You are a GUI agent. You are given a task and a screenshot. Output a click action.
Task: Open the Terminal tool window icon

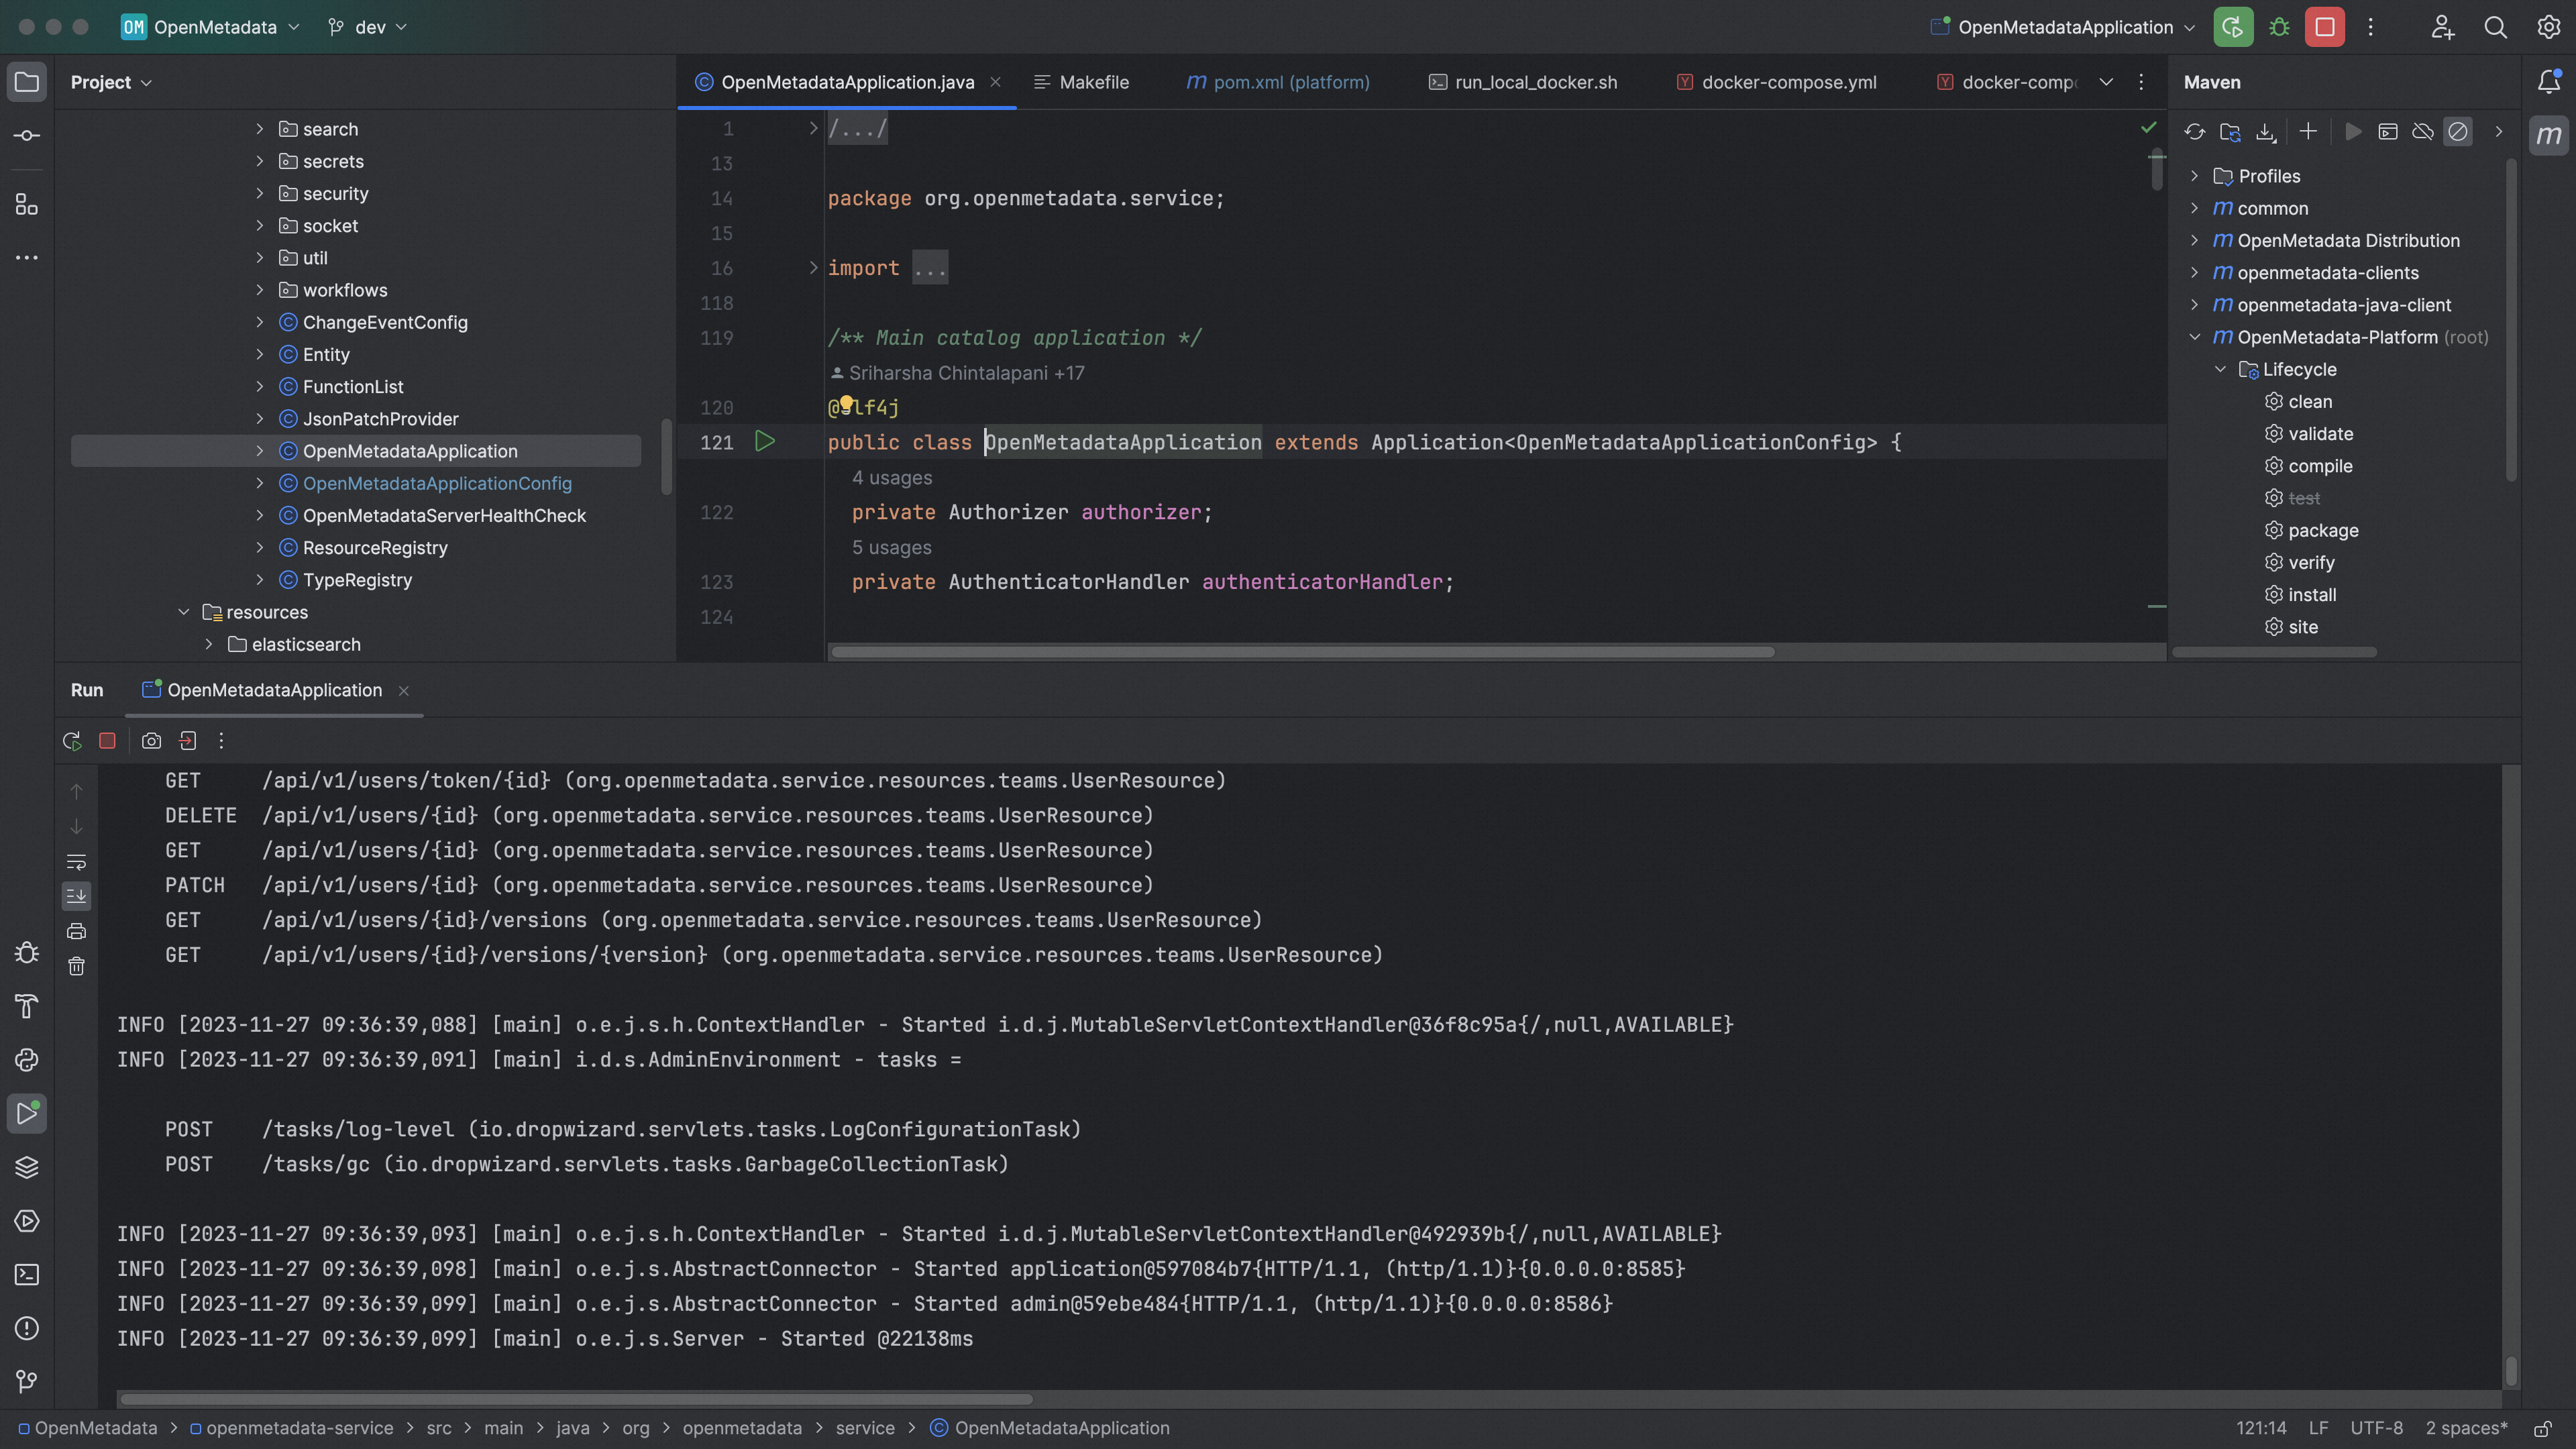click(x=27, y=1274)
